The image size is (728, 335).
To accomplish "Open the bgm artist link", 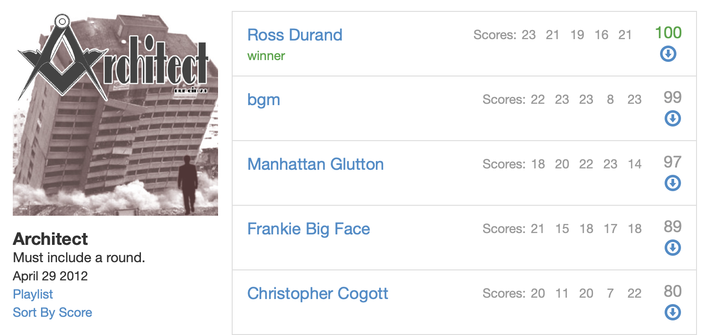I will click(264, 100).
